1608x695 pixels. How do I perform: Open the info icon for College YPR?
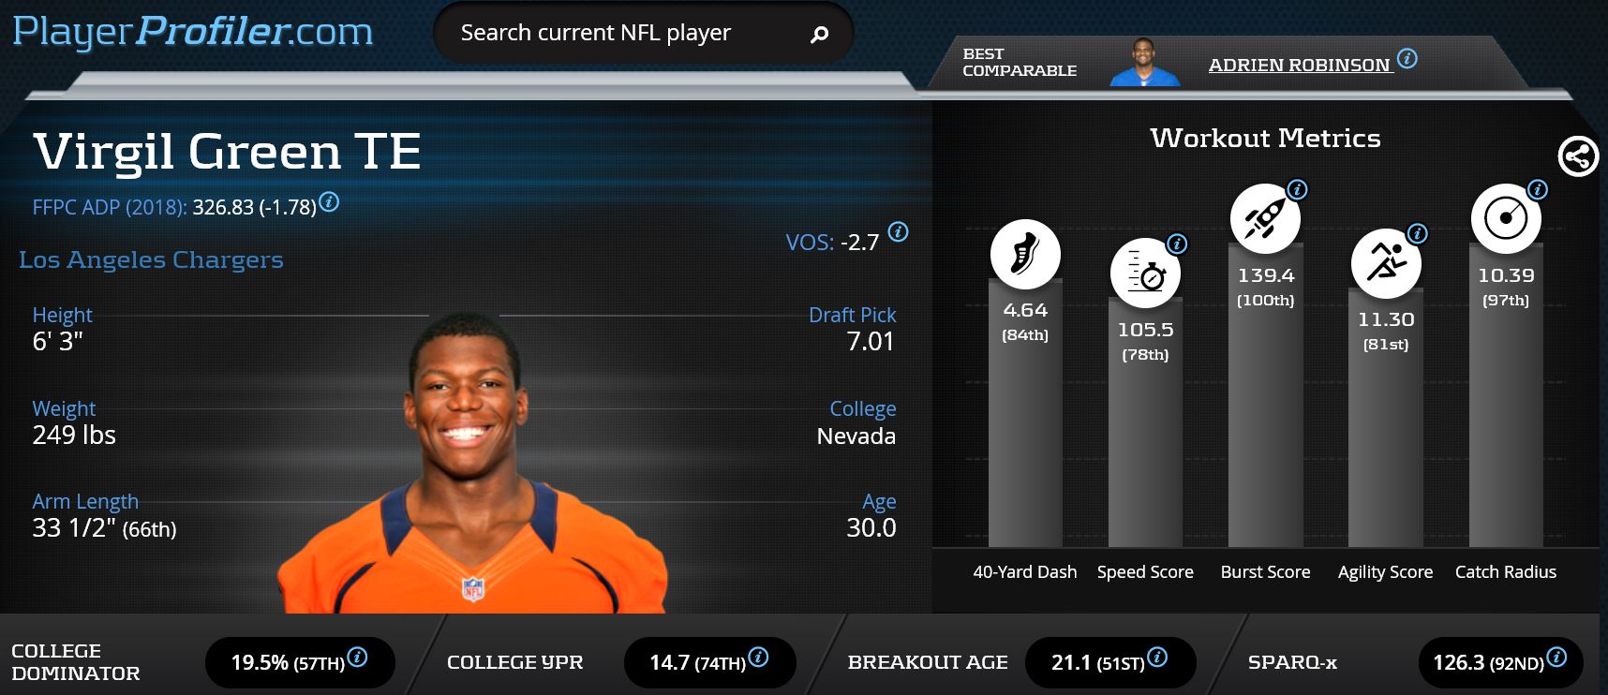(758, 658)
